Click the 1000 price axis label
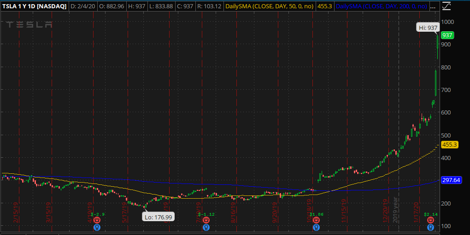470x235 pixels. (x=447, y=22)
